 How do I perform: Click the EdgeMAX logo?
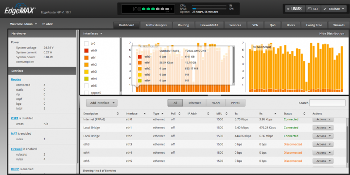(x=20, y=9)
